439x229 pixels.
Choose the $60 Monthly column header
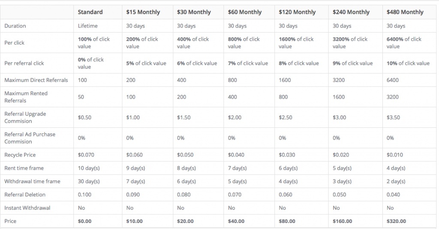tap(244, 12)
